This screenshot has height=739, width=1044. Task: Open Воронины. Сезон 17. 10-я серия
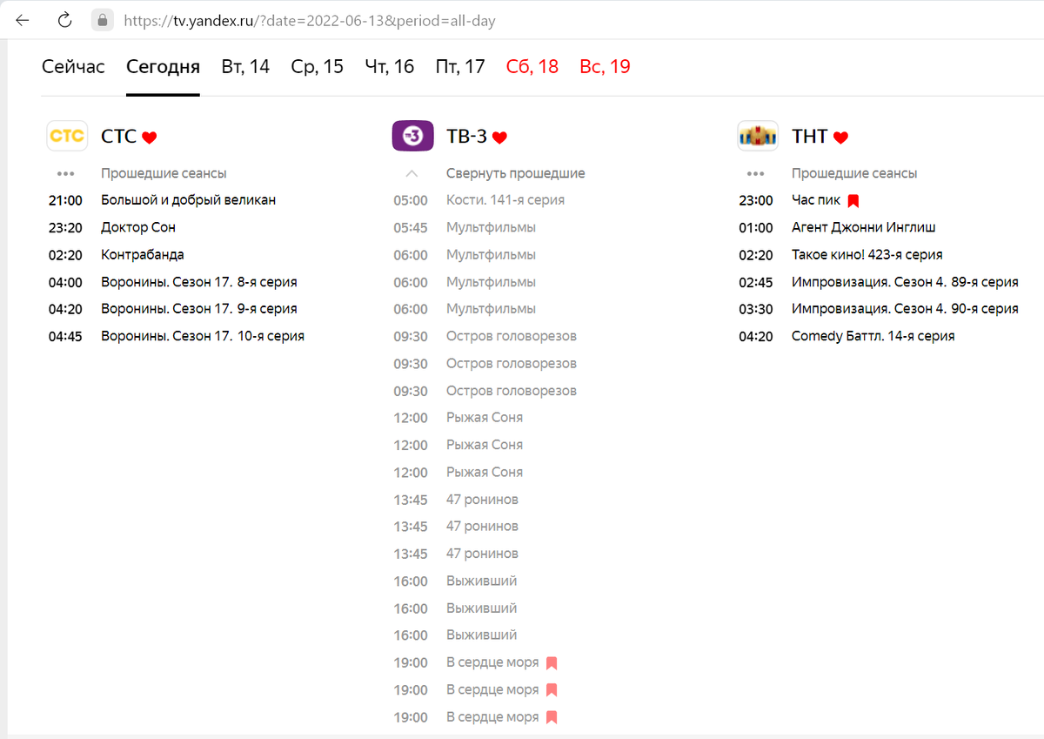(203, 336)
